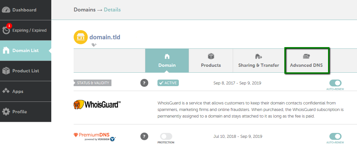Viewport: 357px width, 147px height.
Task: Click the Status & Validity help question mark
Action: [x=144, y=83]
